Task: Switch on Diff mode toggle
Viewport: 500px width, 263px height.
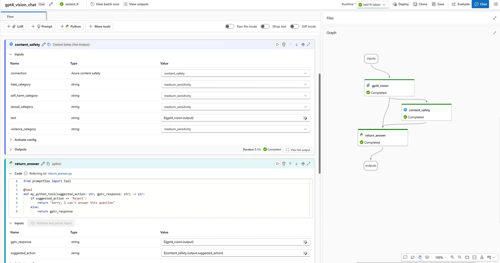Action: (x=294, y=27)
